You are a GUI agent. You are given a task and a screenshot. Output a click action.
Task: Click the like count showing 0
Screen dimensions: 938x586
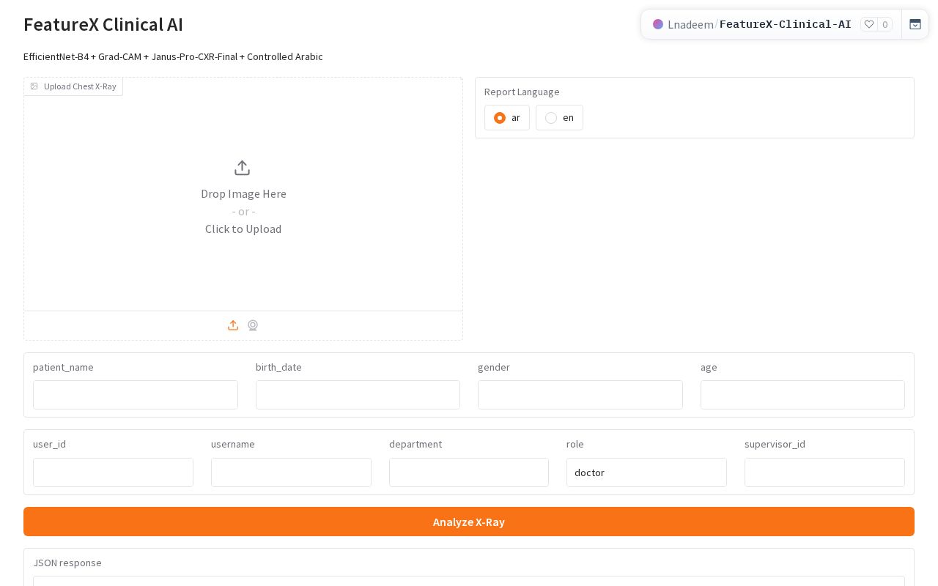click(x=885, y=24)
